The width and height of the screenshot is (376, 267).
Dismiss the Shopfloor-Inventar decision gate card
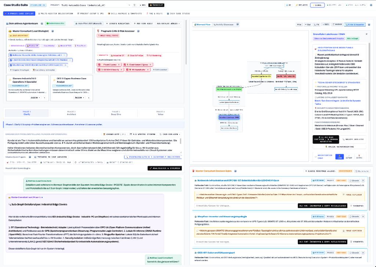point(363,217)
